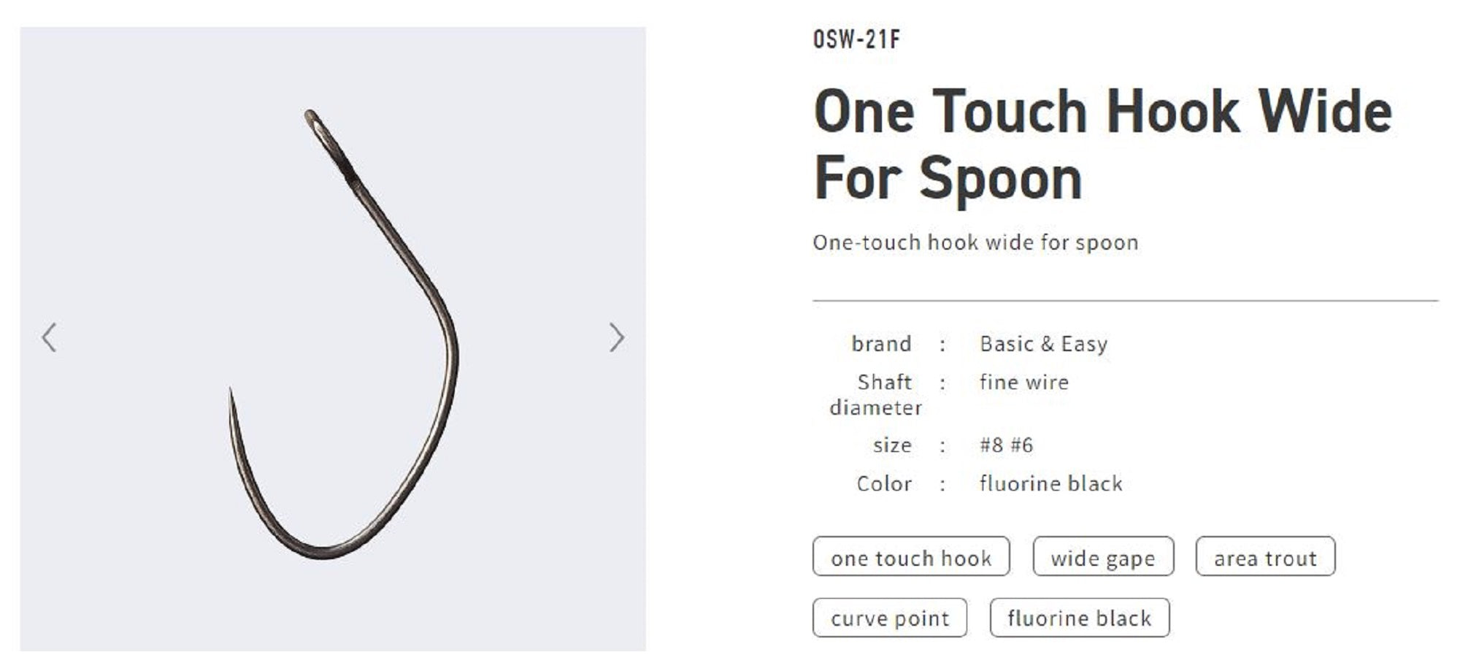Click the 'size' specification label
Screen dimensions: 1460x671
tap(892, 445)
